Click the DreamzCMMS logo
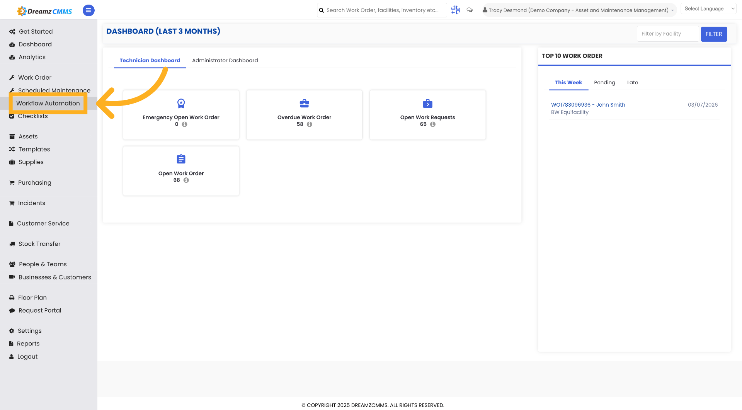742x410 pixels. [x=44, y=11]
